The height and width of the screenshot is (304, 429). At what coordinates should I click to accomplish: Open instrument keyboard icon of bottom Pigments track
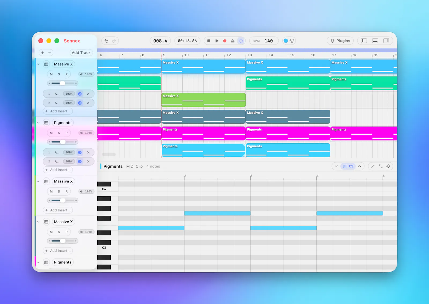coord(46,262)
